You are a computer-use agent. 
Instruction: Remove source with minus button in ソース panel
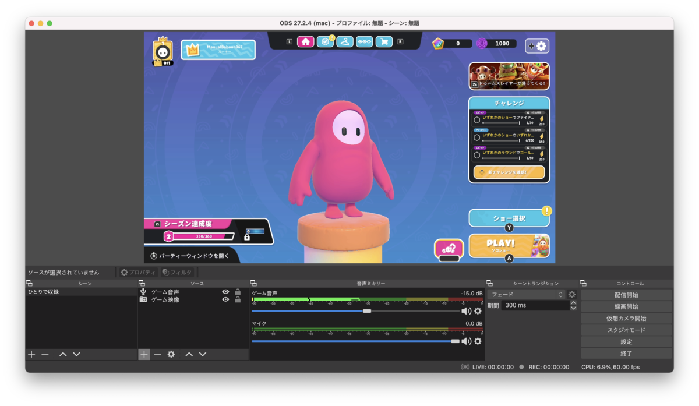[x=157, y=354]
